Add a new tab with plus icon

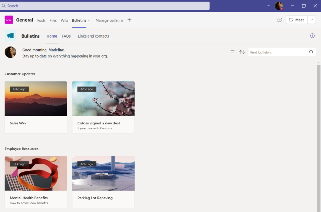pos(129,20)
